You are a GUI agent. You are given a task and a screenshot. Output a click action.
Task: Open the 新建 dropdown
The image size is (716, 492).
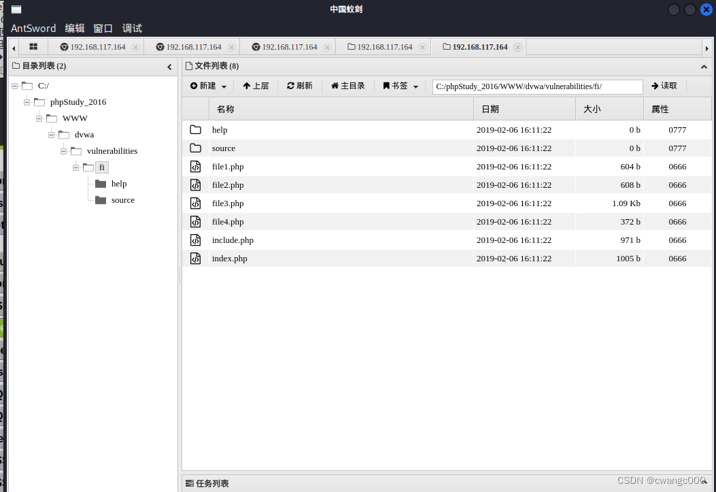(x=208, y=86)
